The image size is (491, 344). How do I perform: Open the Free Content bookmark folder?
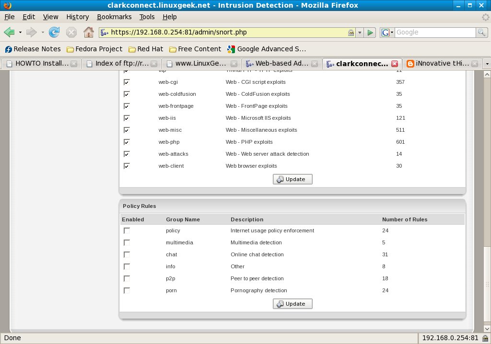click(x=195, y=49)
